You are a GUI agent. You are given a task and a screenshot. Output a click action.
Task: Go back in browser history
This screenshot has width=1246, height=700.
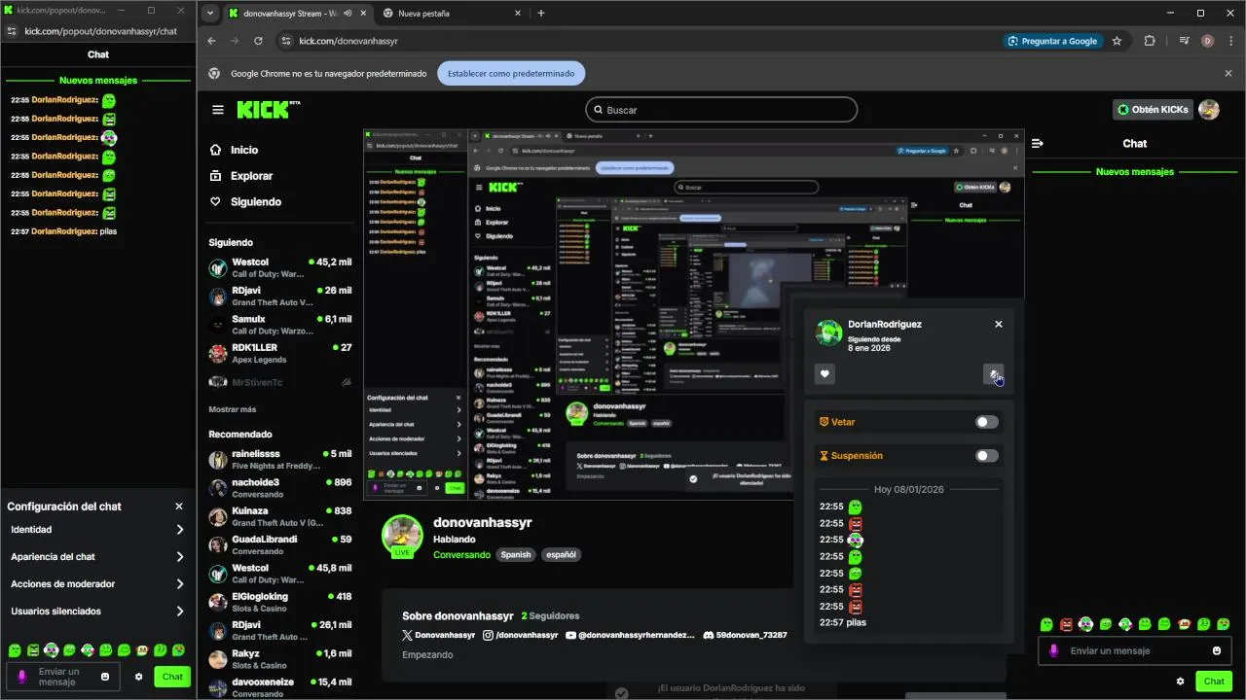[211, 41]
